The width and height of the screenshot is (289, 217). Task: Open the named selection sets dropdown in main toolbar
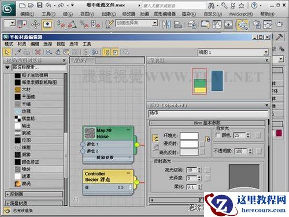(x=155, y=23)
